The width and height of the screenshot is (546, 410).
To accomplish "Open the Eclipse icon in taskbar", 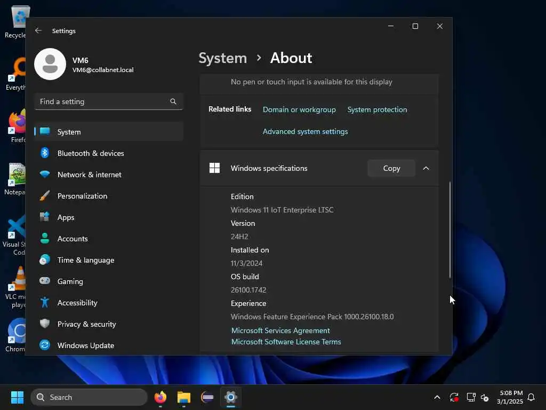I will pos(207,397).
